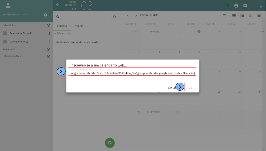Add a new calendar with plus icon
Screen dimensions: 266x151
tap(48, 26)
